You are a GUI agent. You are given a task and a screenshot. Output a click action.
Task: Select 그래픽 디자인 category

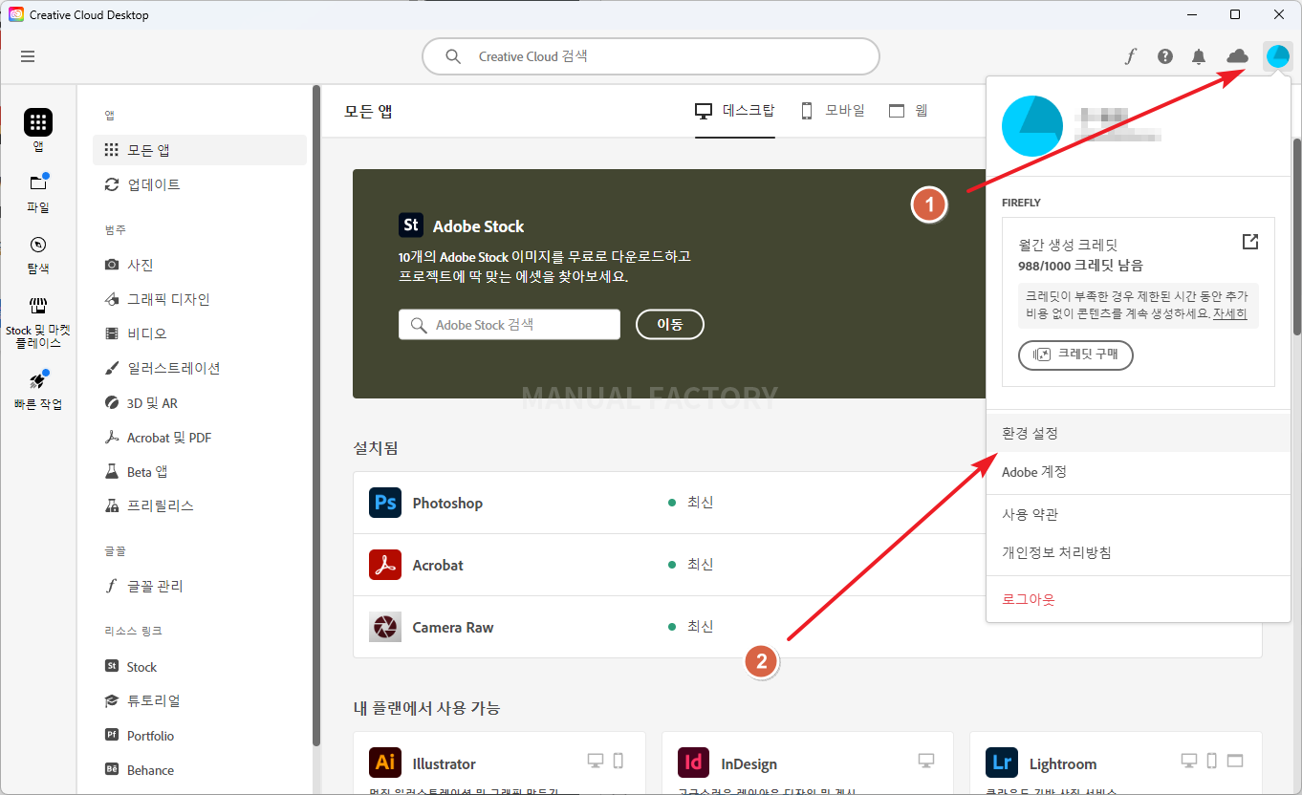pyautogui.click(x=200, y=299)
